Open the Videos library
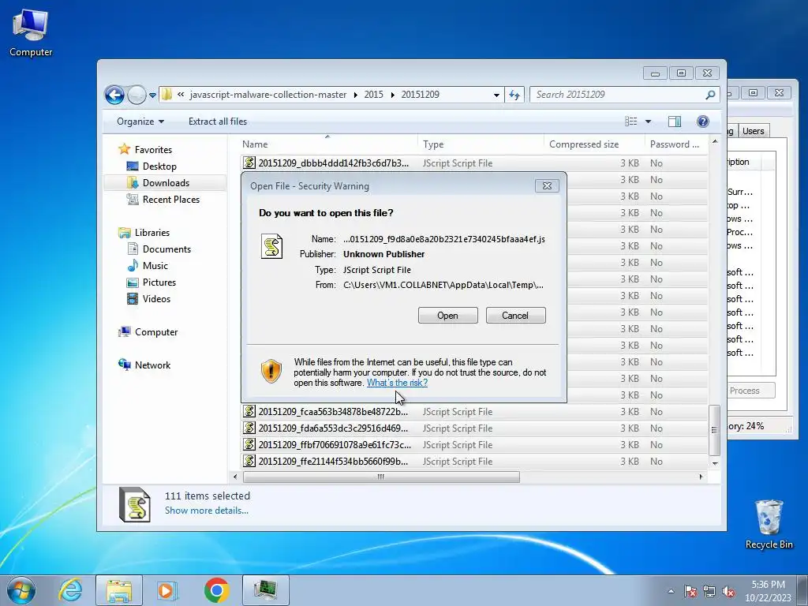Viewport: 808px width, 606px height. tap(156, 299)
